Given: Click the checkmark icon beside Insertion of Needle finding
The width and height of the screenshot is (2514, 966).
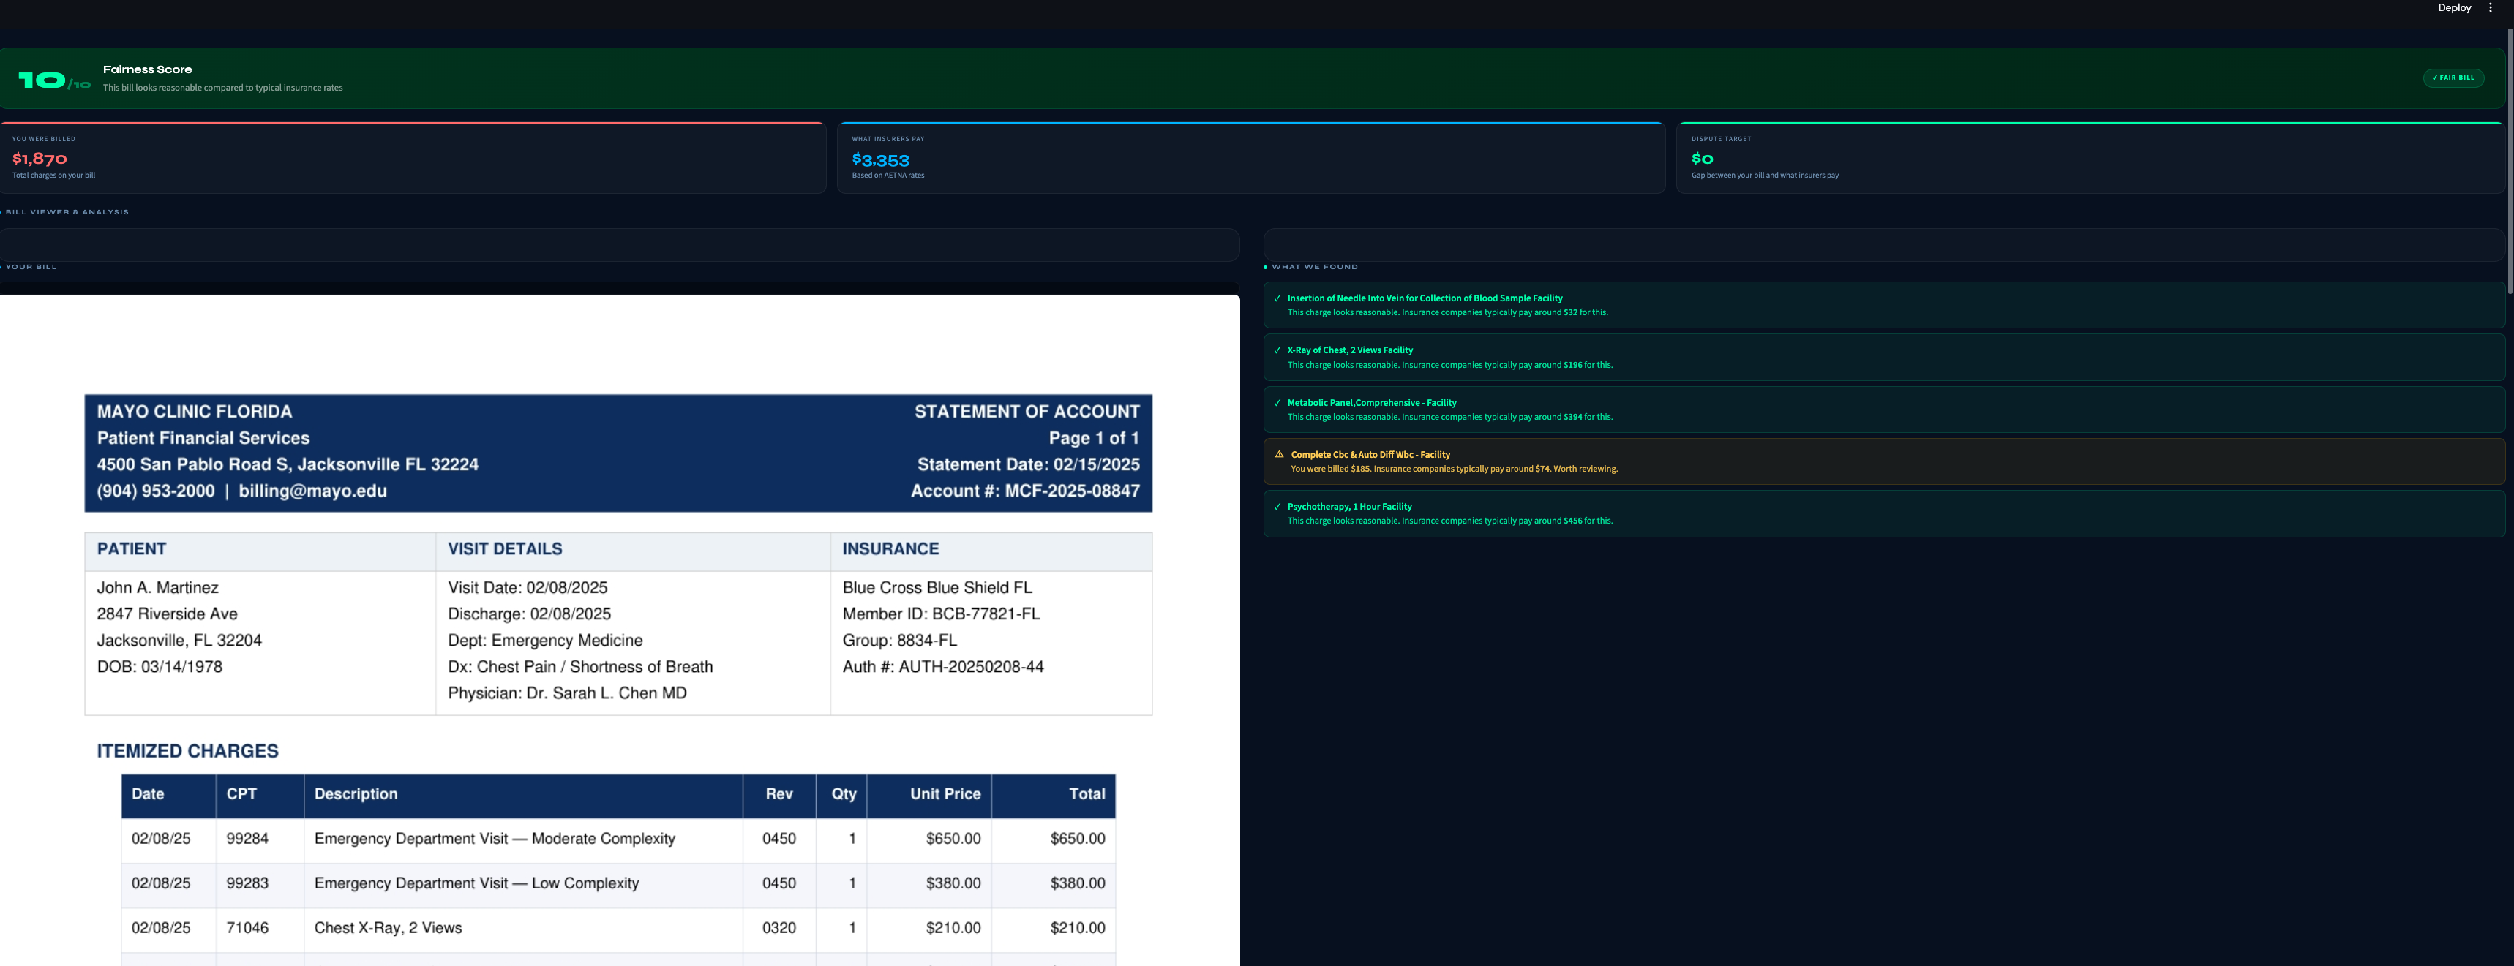Looking at the screenshot, I should click(x=1277, y=298).
